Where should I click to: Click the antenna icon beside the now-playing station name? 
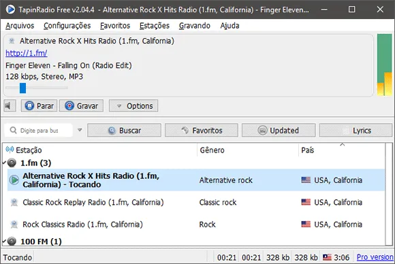(12, 41)
